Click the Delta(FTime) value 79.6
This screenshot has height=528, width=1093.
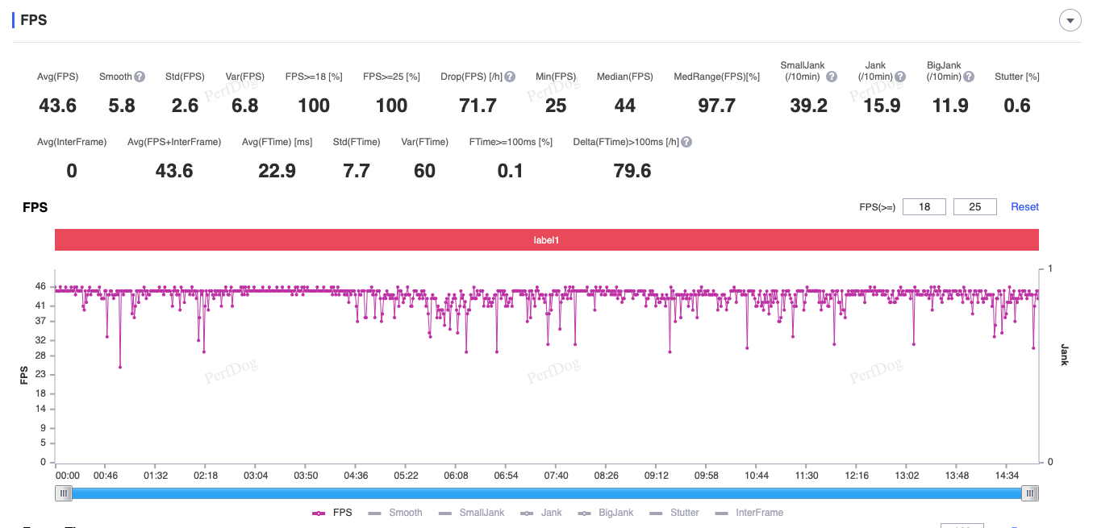point(632,171)
